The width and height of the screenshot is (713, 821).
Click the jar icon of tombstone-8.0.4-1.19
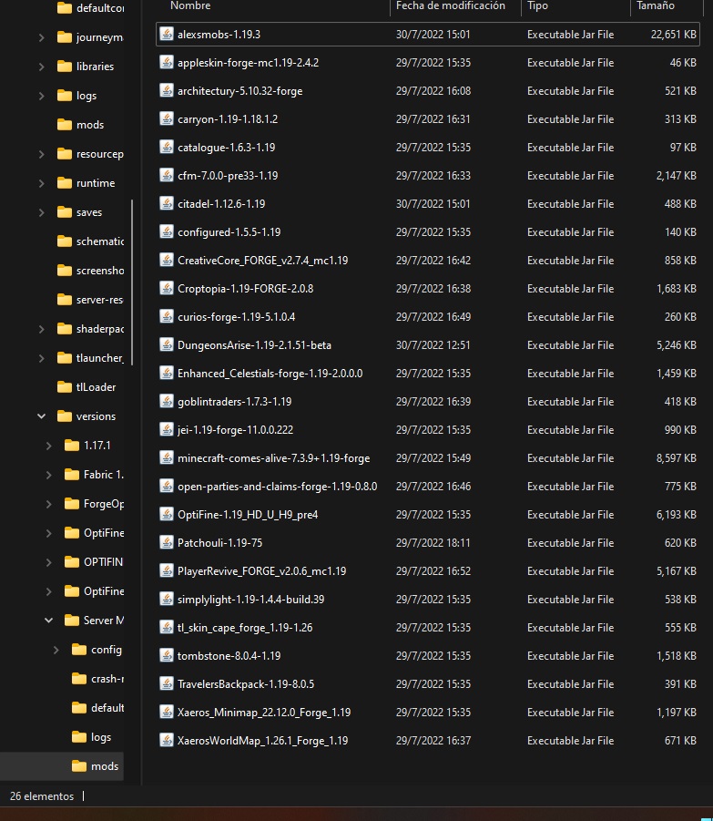[167, 656]
